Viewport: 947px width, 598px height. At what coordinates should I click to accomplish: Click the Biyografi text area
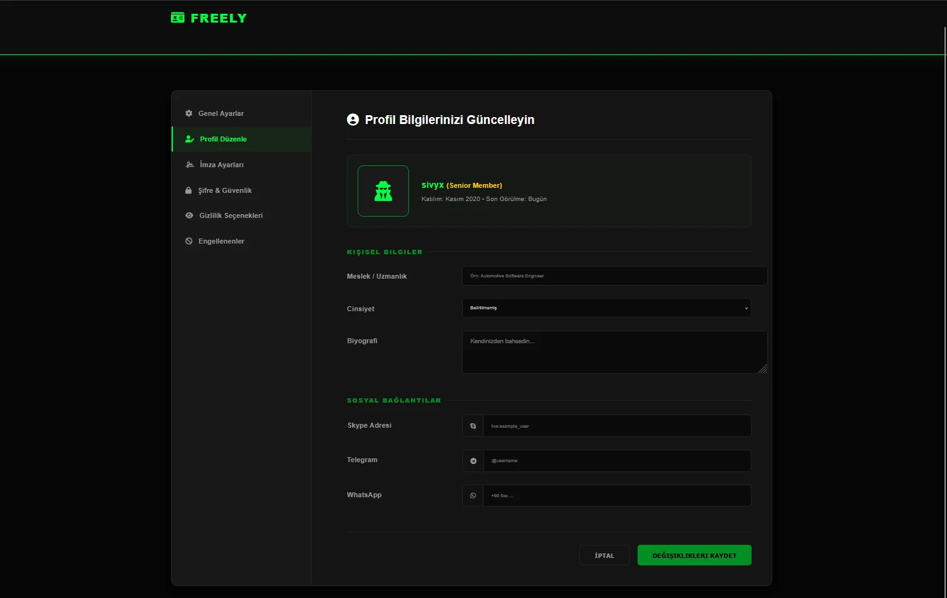614,353
